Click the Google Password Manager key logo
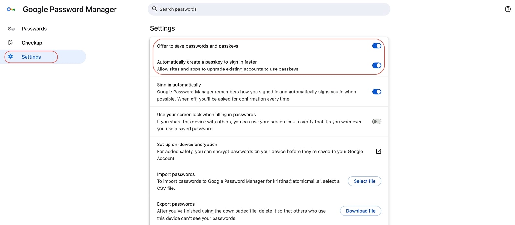Screen dimensions: 515x225 (x=11, y=9)
